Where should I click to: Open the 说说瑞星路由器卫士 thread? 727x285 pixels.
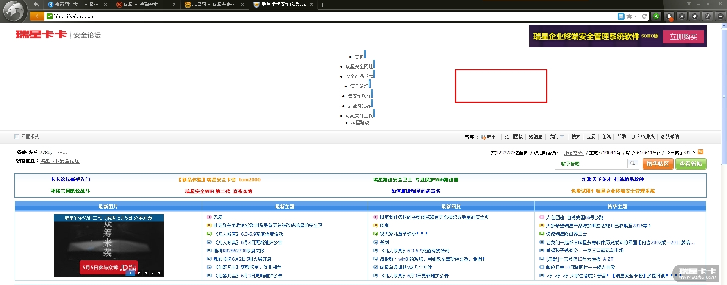pyautogui.click(x=566, y=234)
